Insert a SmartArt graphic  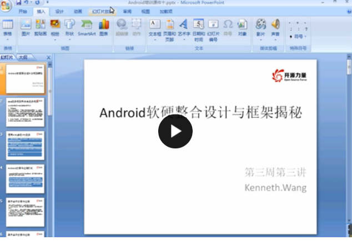[87, 27]
